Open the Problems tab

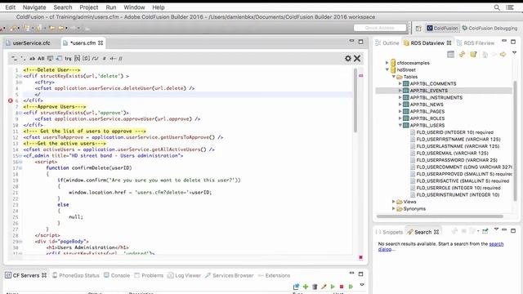click(x=149, y=275)
